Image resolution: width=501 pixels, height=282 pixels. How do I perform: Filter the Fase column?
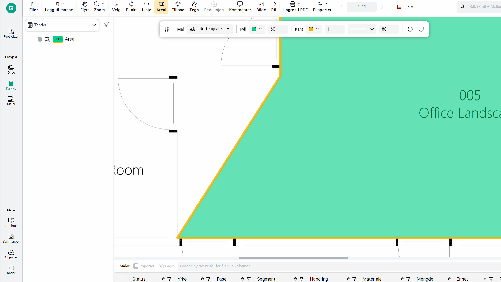point(249,279)
